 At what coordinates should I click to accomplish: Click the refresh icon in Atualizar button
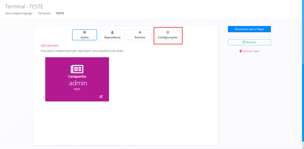pyautogui.click(x=244, y=42)
